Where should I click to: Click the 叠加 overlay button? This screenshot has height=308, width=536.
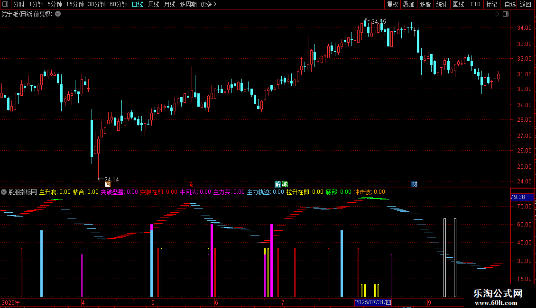pos(408,4)
